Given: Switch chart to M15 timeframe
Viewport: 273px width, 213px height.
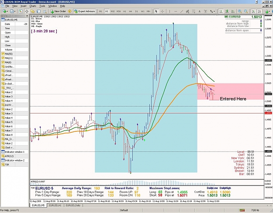Looking at the screenshot, I should (x=113, y=11).
